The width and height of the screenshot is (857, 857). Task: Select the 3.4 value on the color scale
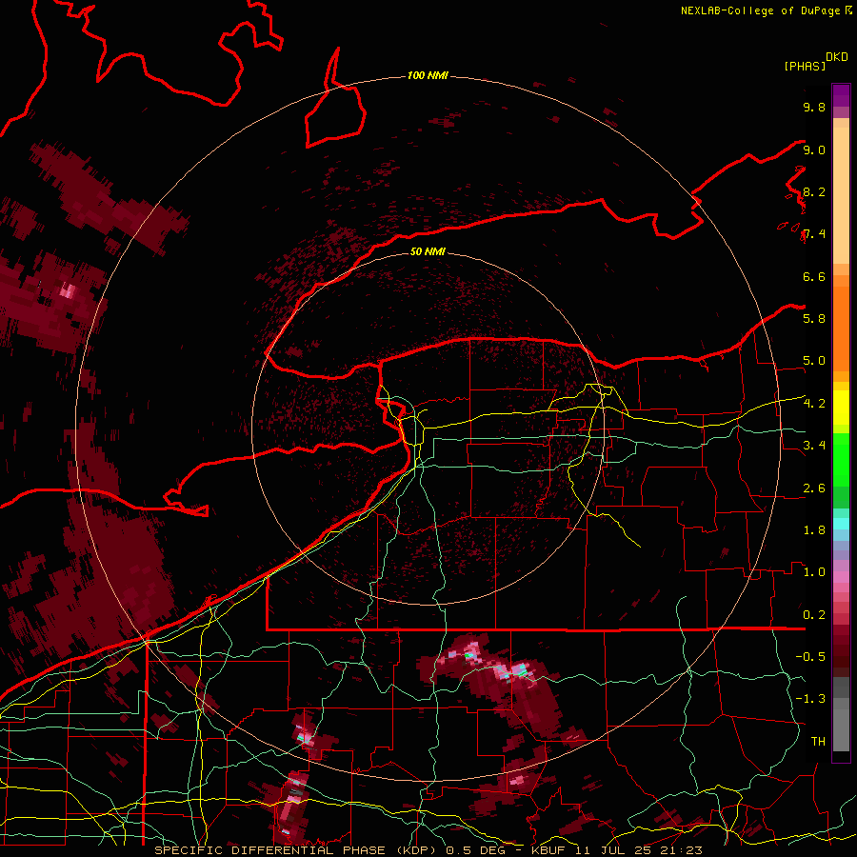pos(814,446)
